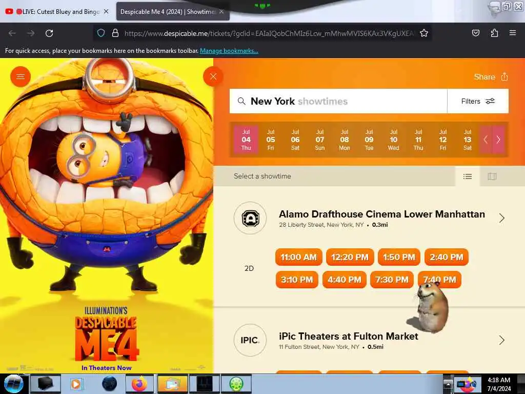Select the Jul 06 Sat date
Screen dimensions: 525x394
(x=295, y=140)
